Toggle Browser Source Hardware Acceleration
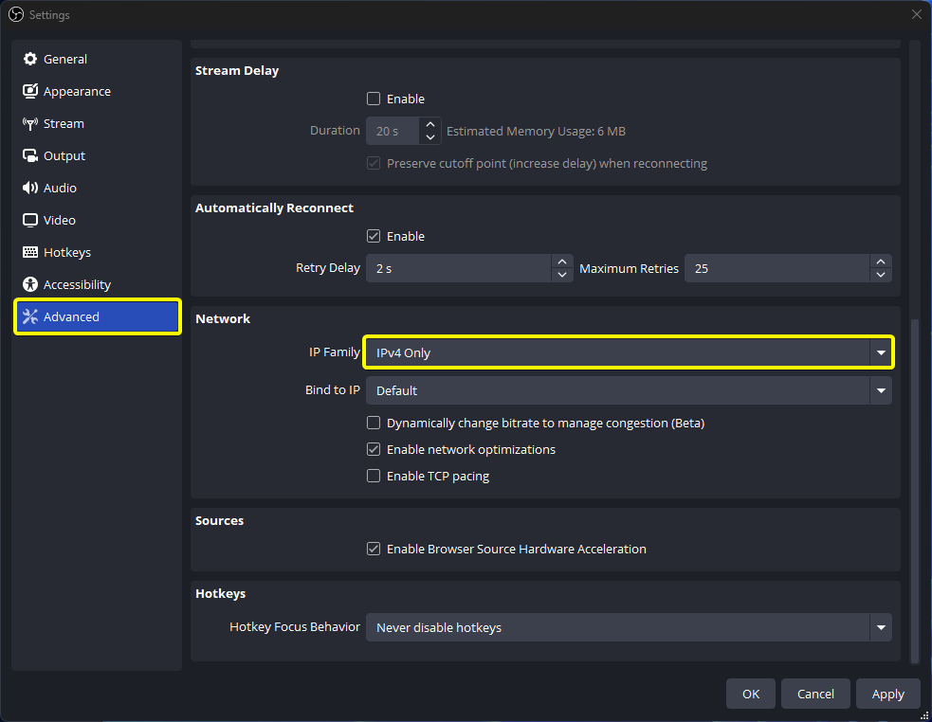The width and height of the screenshot is (932, 722). click(x=374, y=549)
